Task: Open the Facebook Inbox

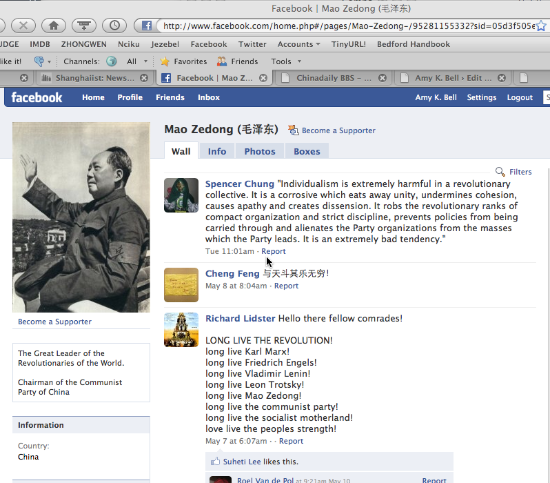Action: 209,97
